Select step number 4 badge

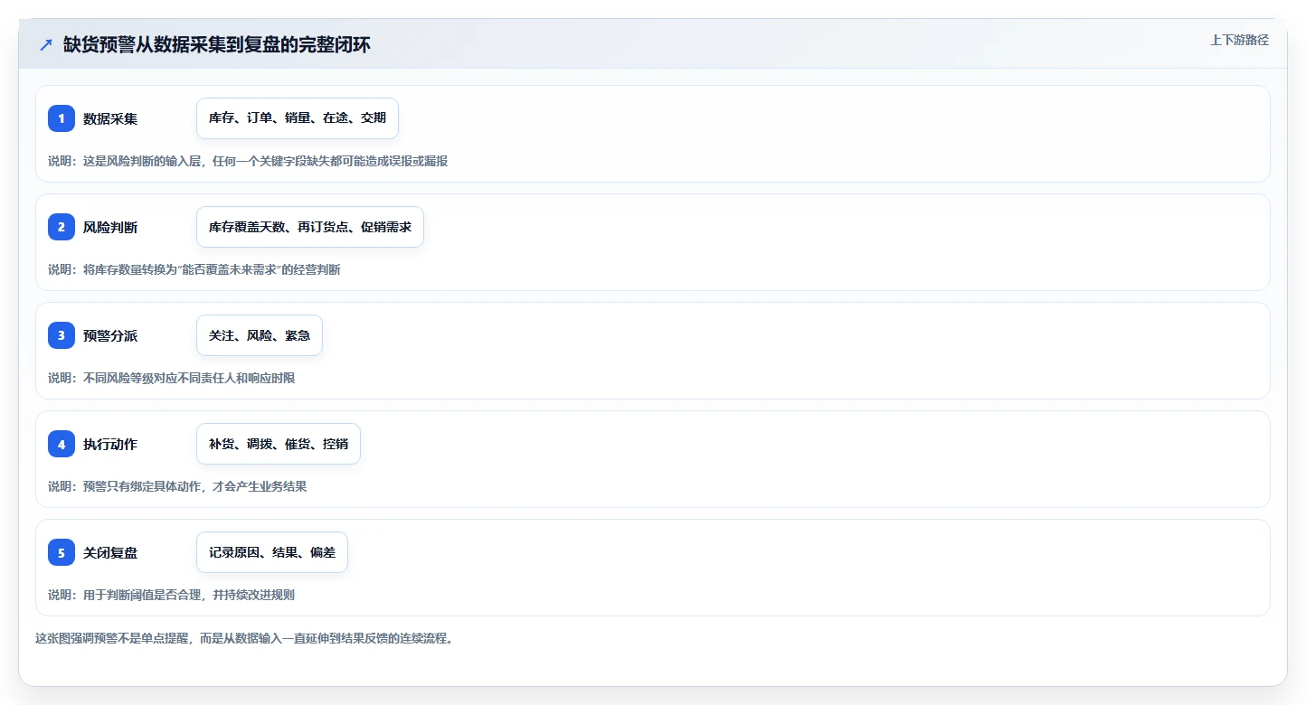tap(62, 444)
